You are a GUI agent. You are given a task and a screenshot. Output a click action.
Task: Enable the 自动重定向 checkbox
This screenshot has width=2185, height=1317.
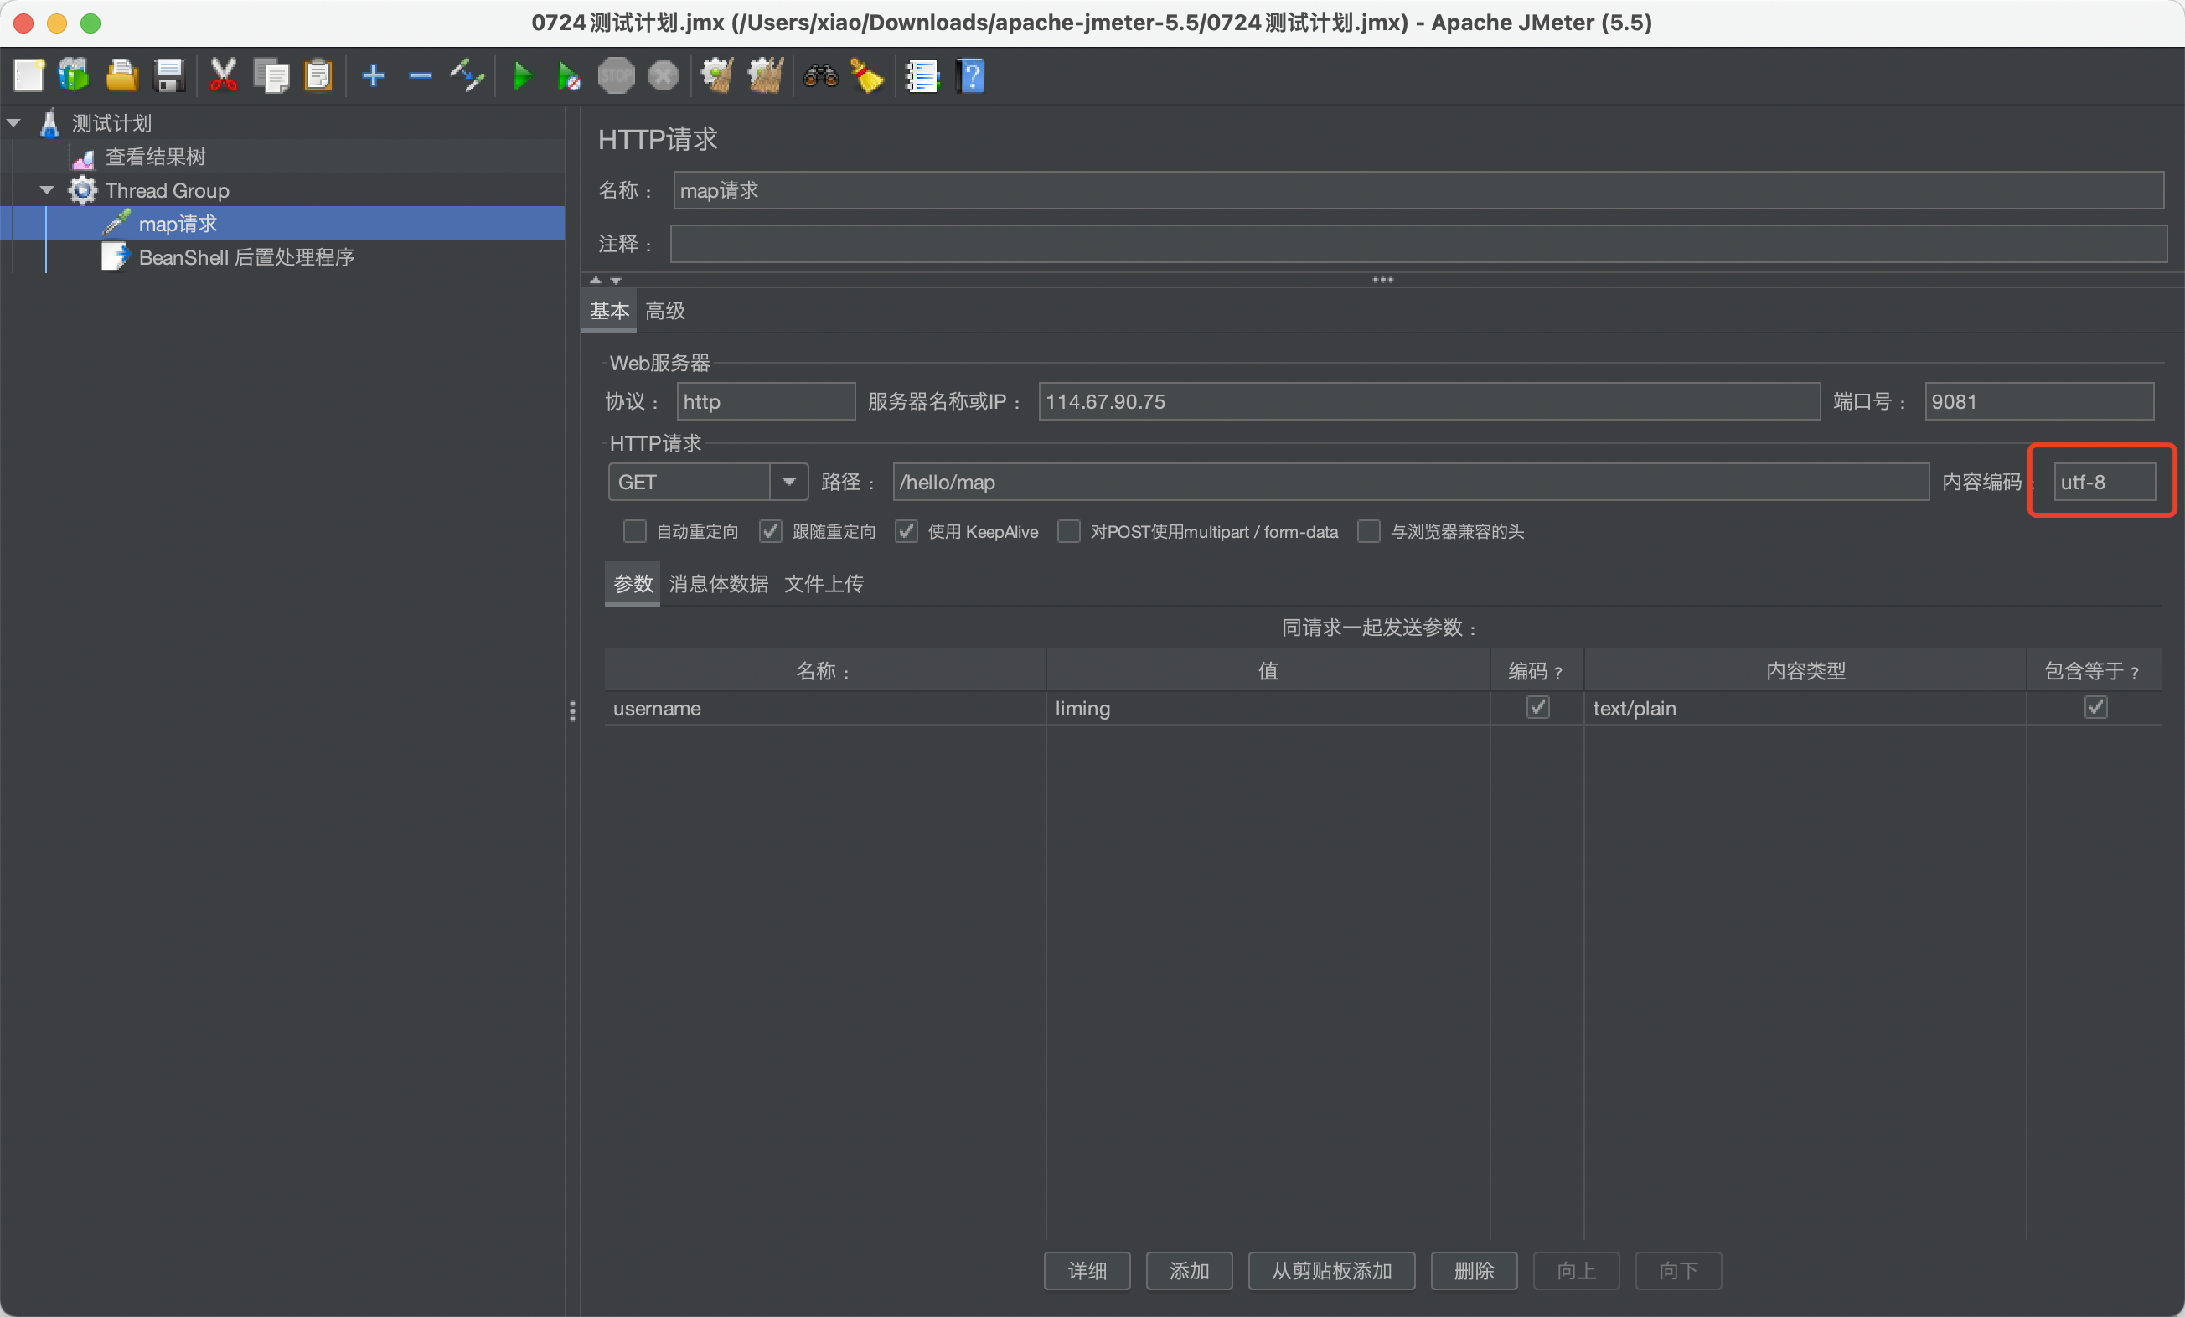pyautogui.click(x=634, y=531)
